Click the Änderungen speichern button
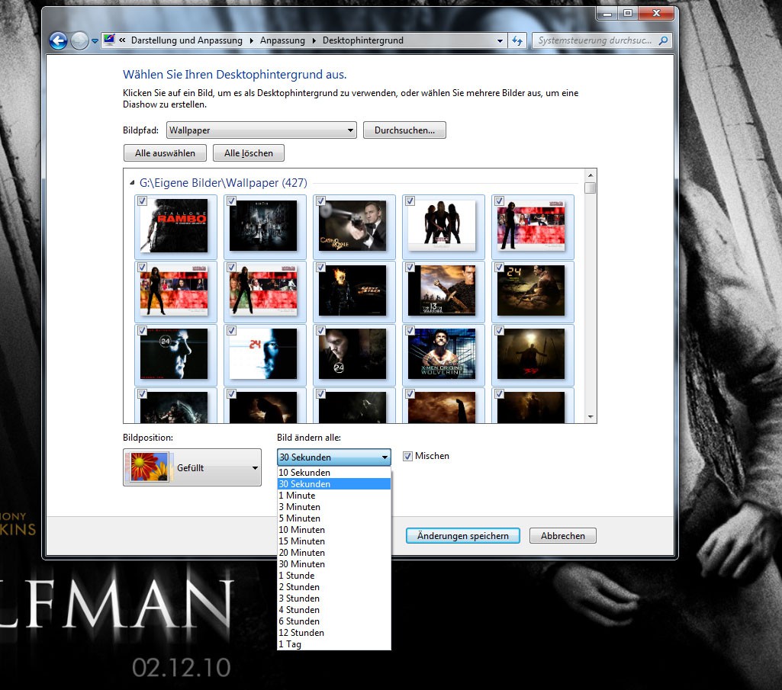 pyautogui.click(x=462, y=536)
